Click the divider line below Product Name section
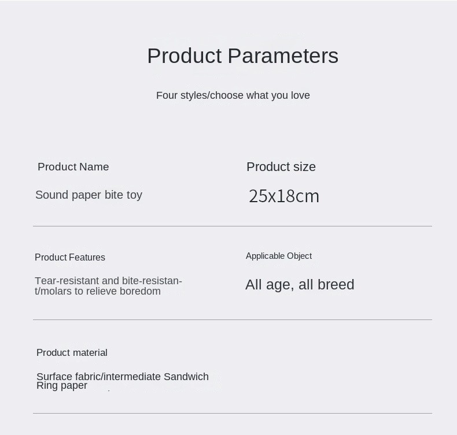 coord(233,226)
